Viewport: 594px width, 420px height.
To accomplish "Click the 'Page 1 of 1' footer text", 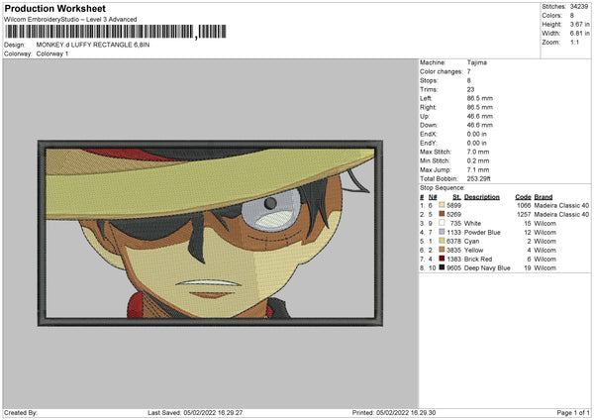I will click(573, 412).
